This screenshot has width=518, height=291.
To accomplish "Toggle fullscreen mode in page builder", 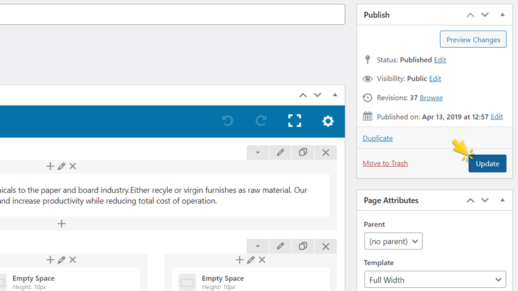I will (294, 121).
